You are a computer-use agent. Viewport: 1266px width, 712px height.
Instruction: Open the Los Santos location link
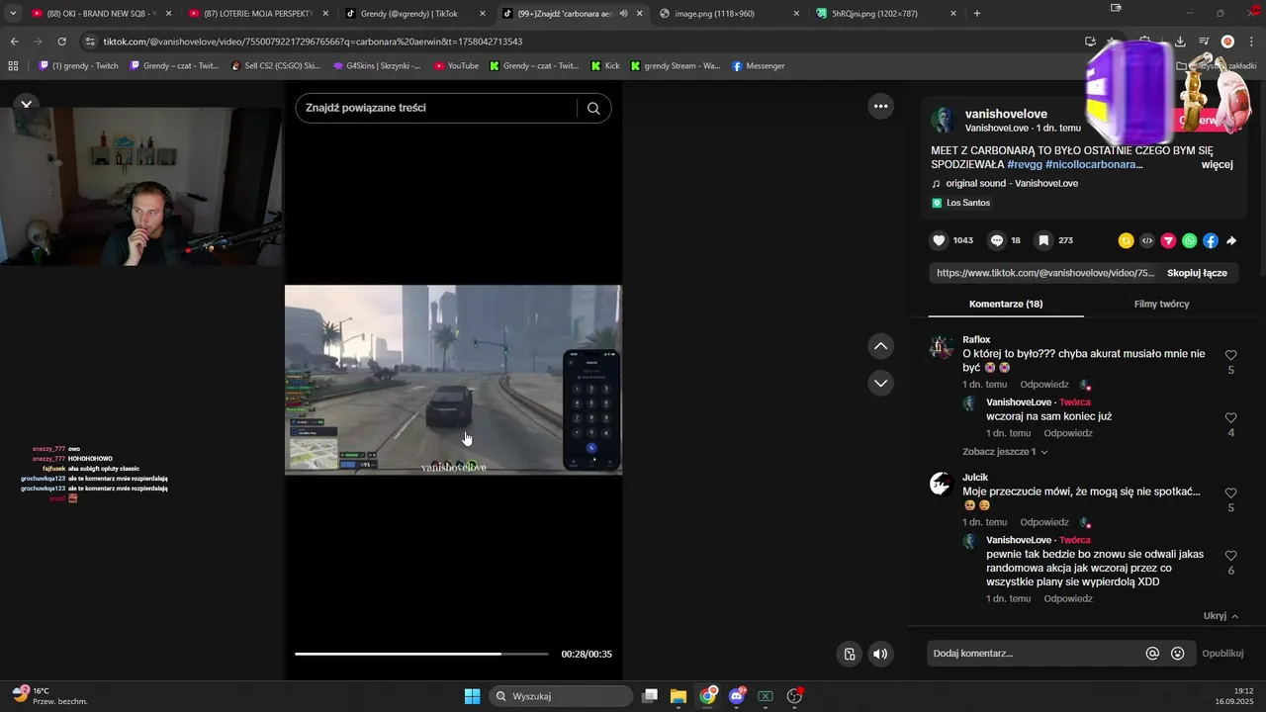(967, 203)
